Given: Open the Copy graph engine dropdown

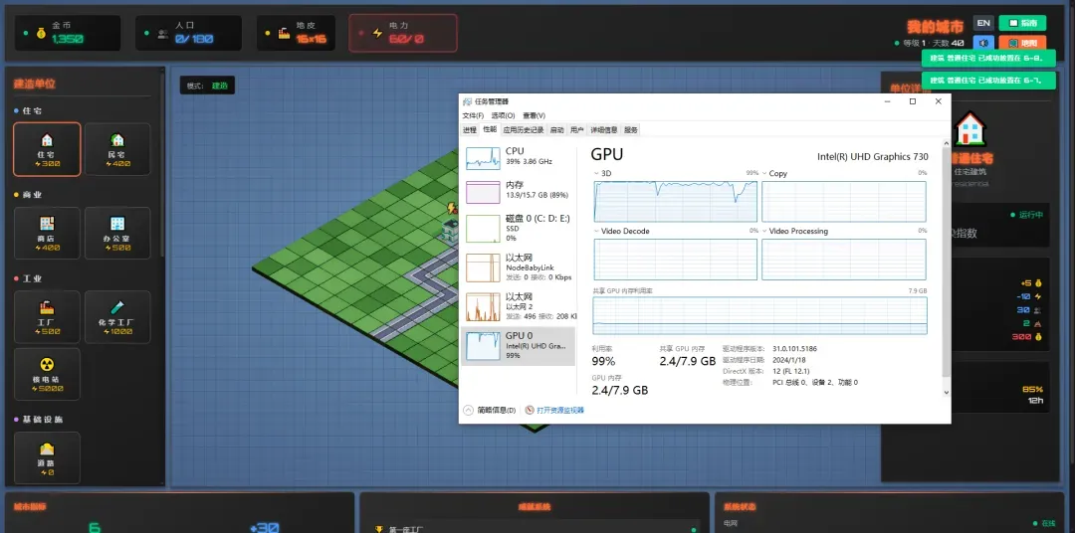Looking at the screenshot, I should pos(774,173).
